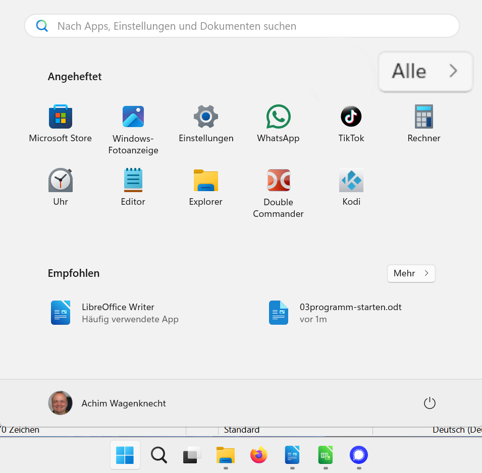482x473 pixels.
Task: Open taskbar Search magnifier
Action: [x=158, y=455]
